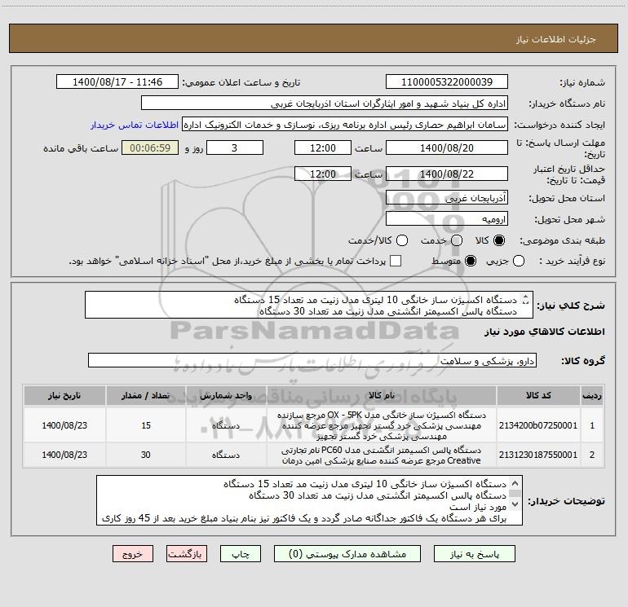Viewport: 628px width, 607px height.
Task: Click the شرح کلی نیاز description text box
Action: [309, 305]
